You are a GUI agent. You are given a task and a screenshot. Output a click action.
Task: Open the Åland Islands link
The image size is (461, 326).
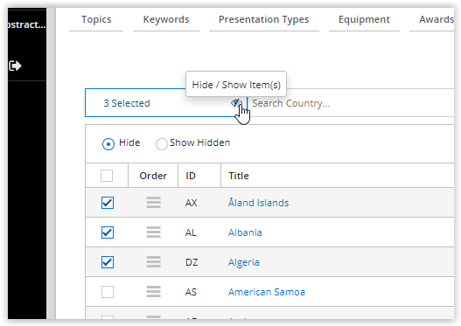[x=258, y=203]
